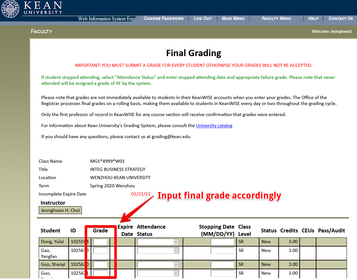Click the location WENZHOU-KEAN UNIVERSITY
The height and width of the screenshot is (280, 357).
pos(121,178)
